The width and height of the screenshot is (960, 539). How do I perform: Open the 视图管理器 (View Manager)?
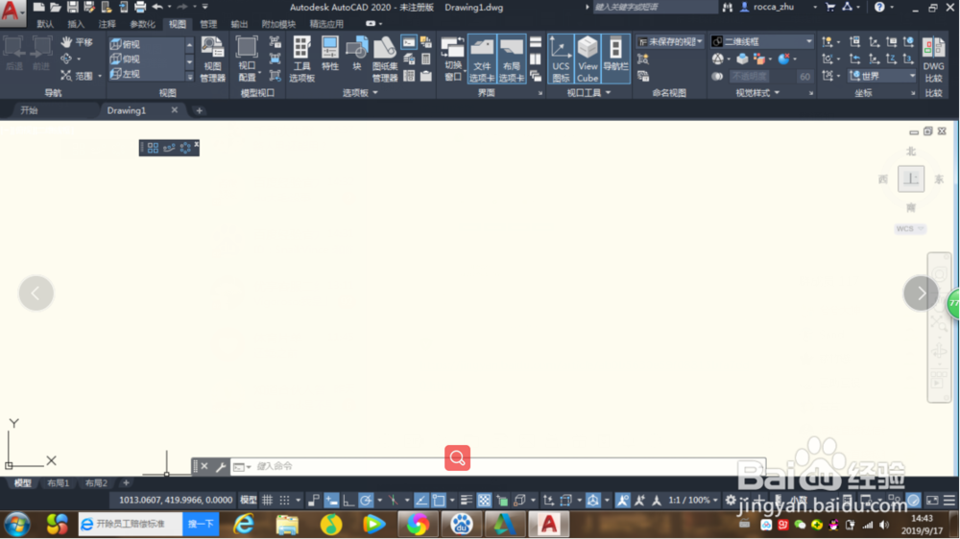pos(212,59)
